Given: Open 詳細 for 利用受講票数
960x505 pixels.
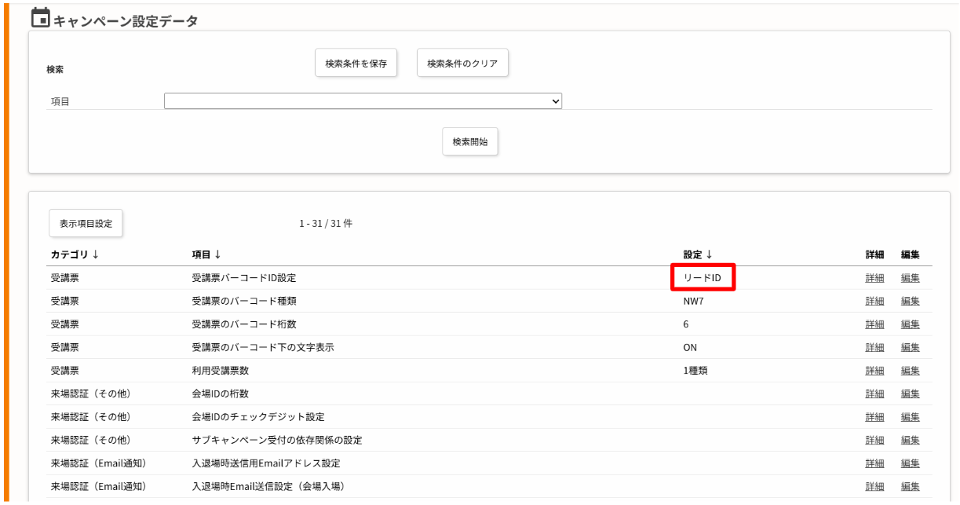Looking at the screenshot, I should click(874, 371).
